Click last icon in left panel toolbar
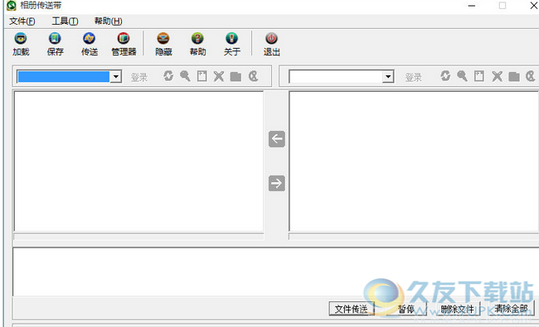 click(254, 76)
